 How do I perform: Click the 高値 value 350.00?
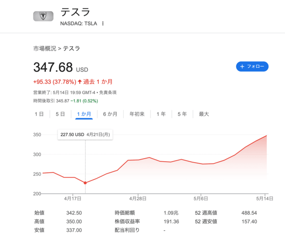click(74, 222)
